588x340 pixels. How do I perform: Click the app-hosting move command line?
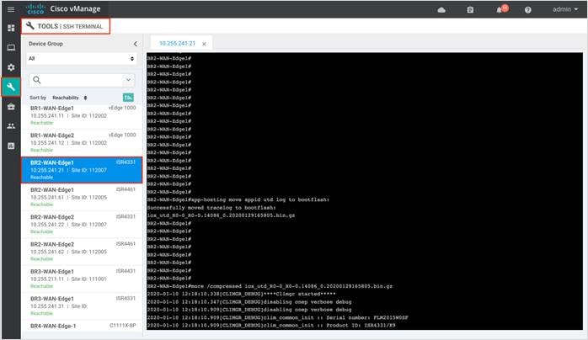pos(238,199)
